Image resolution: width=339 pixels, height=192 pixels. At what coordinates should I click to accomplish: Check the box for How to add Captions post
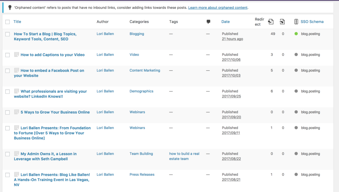[x=8, y=55]
